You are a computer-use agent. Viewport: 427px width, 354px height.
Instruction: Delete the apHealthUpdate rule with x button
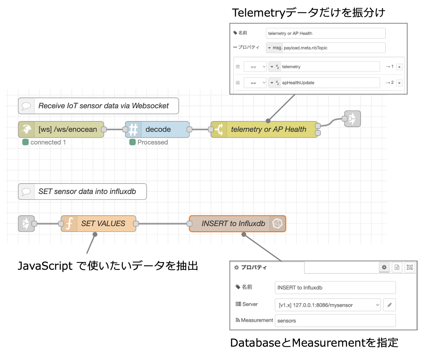[x=399, y=83]
